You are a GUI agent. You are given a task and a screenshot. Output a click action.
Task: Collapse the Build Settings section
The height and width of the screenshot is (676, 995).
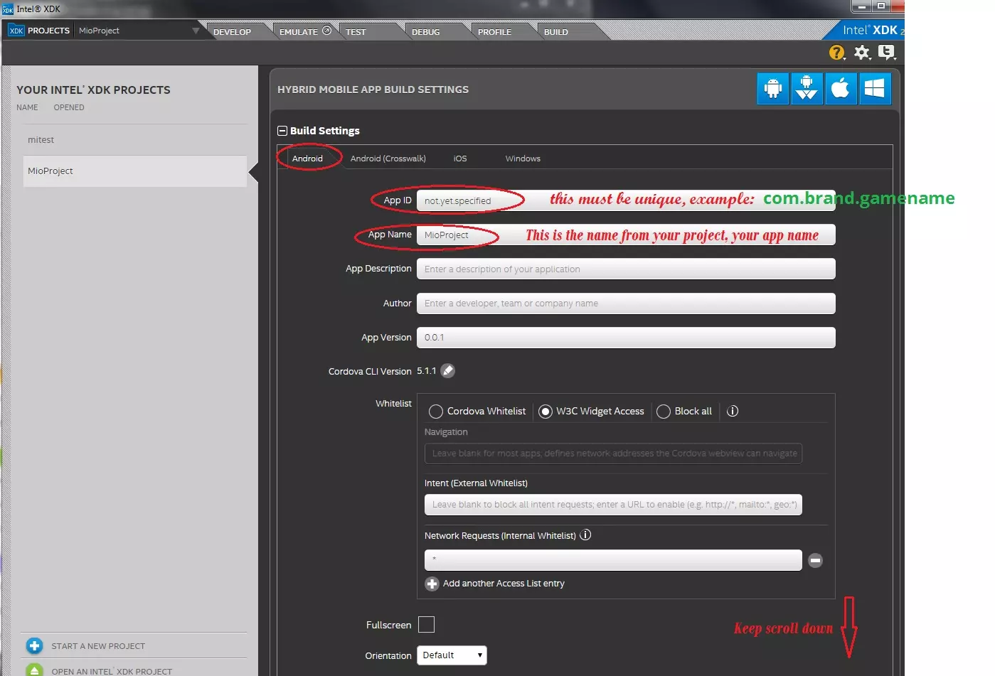282,131
